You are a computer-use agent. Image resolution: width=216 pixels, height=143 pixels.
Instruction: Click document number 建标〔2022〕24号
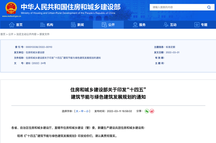point(36,63)
